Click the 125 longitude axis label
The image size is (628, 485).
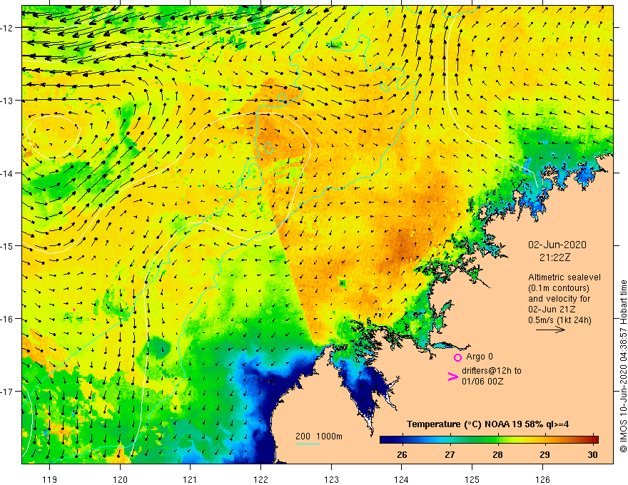pos(472,479)
